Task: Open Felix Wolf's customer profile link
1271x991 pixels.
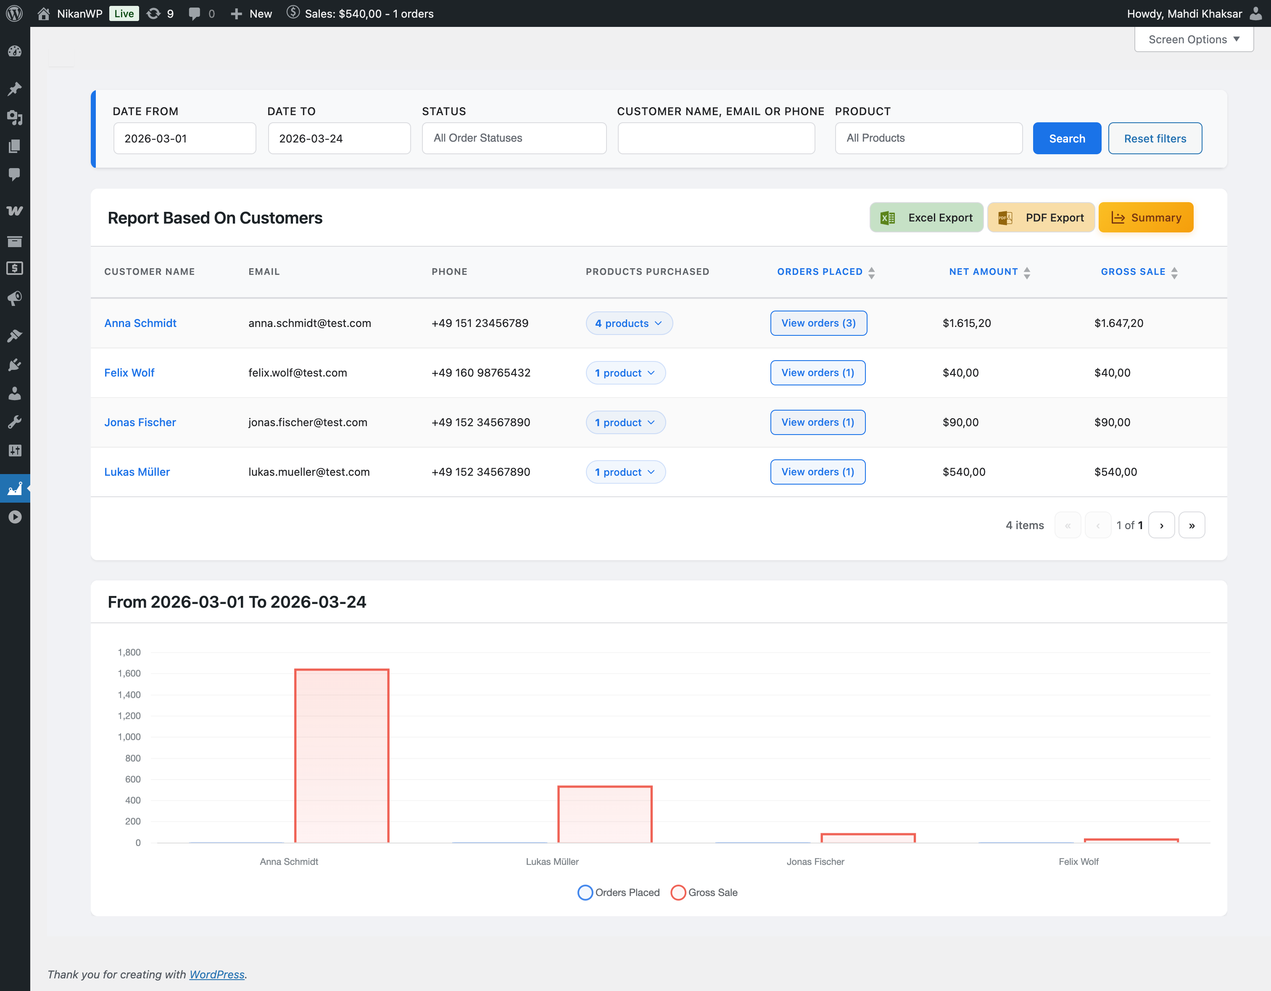Action: [x=129, y=373]
